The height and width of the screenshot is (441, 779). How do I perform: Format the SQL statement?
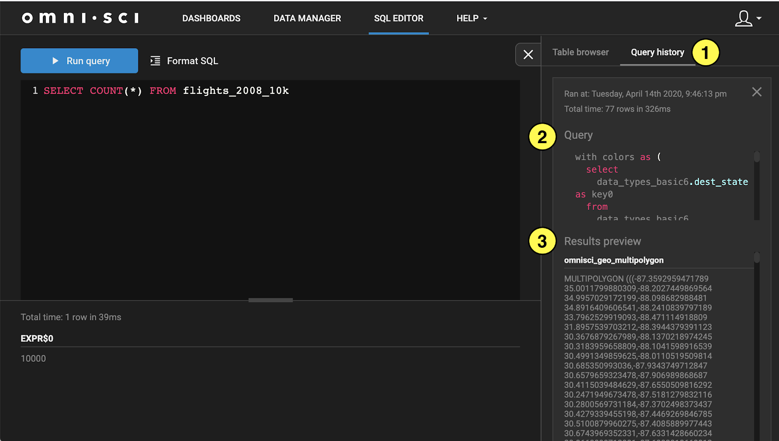point(184,61)
